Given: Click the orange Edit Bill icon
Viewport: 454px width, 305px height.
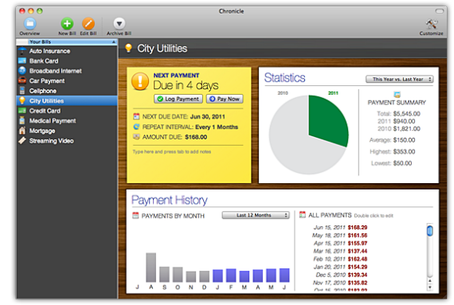Looking at the screenshot, I should tap(88, 23).
